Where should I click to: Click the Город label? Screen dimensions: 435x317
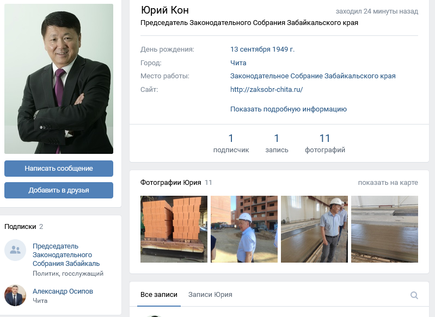(x=151, y=63)
